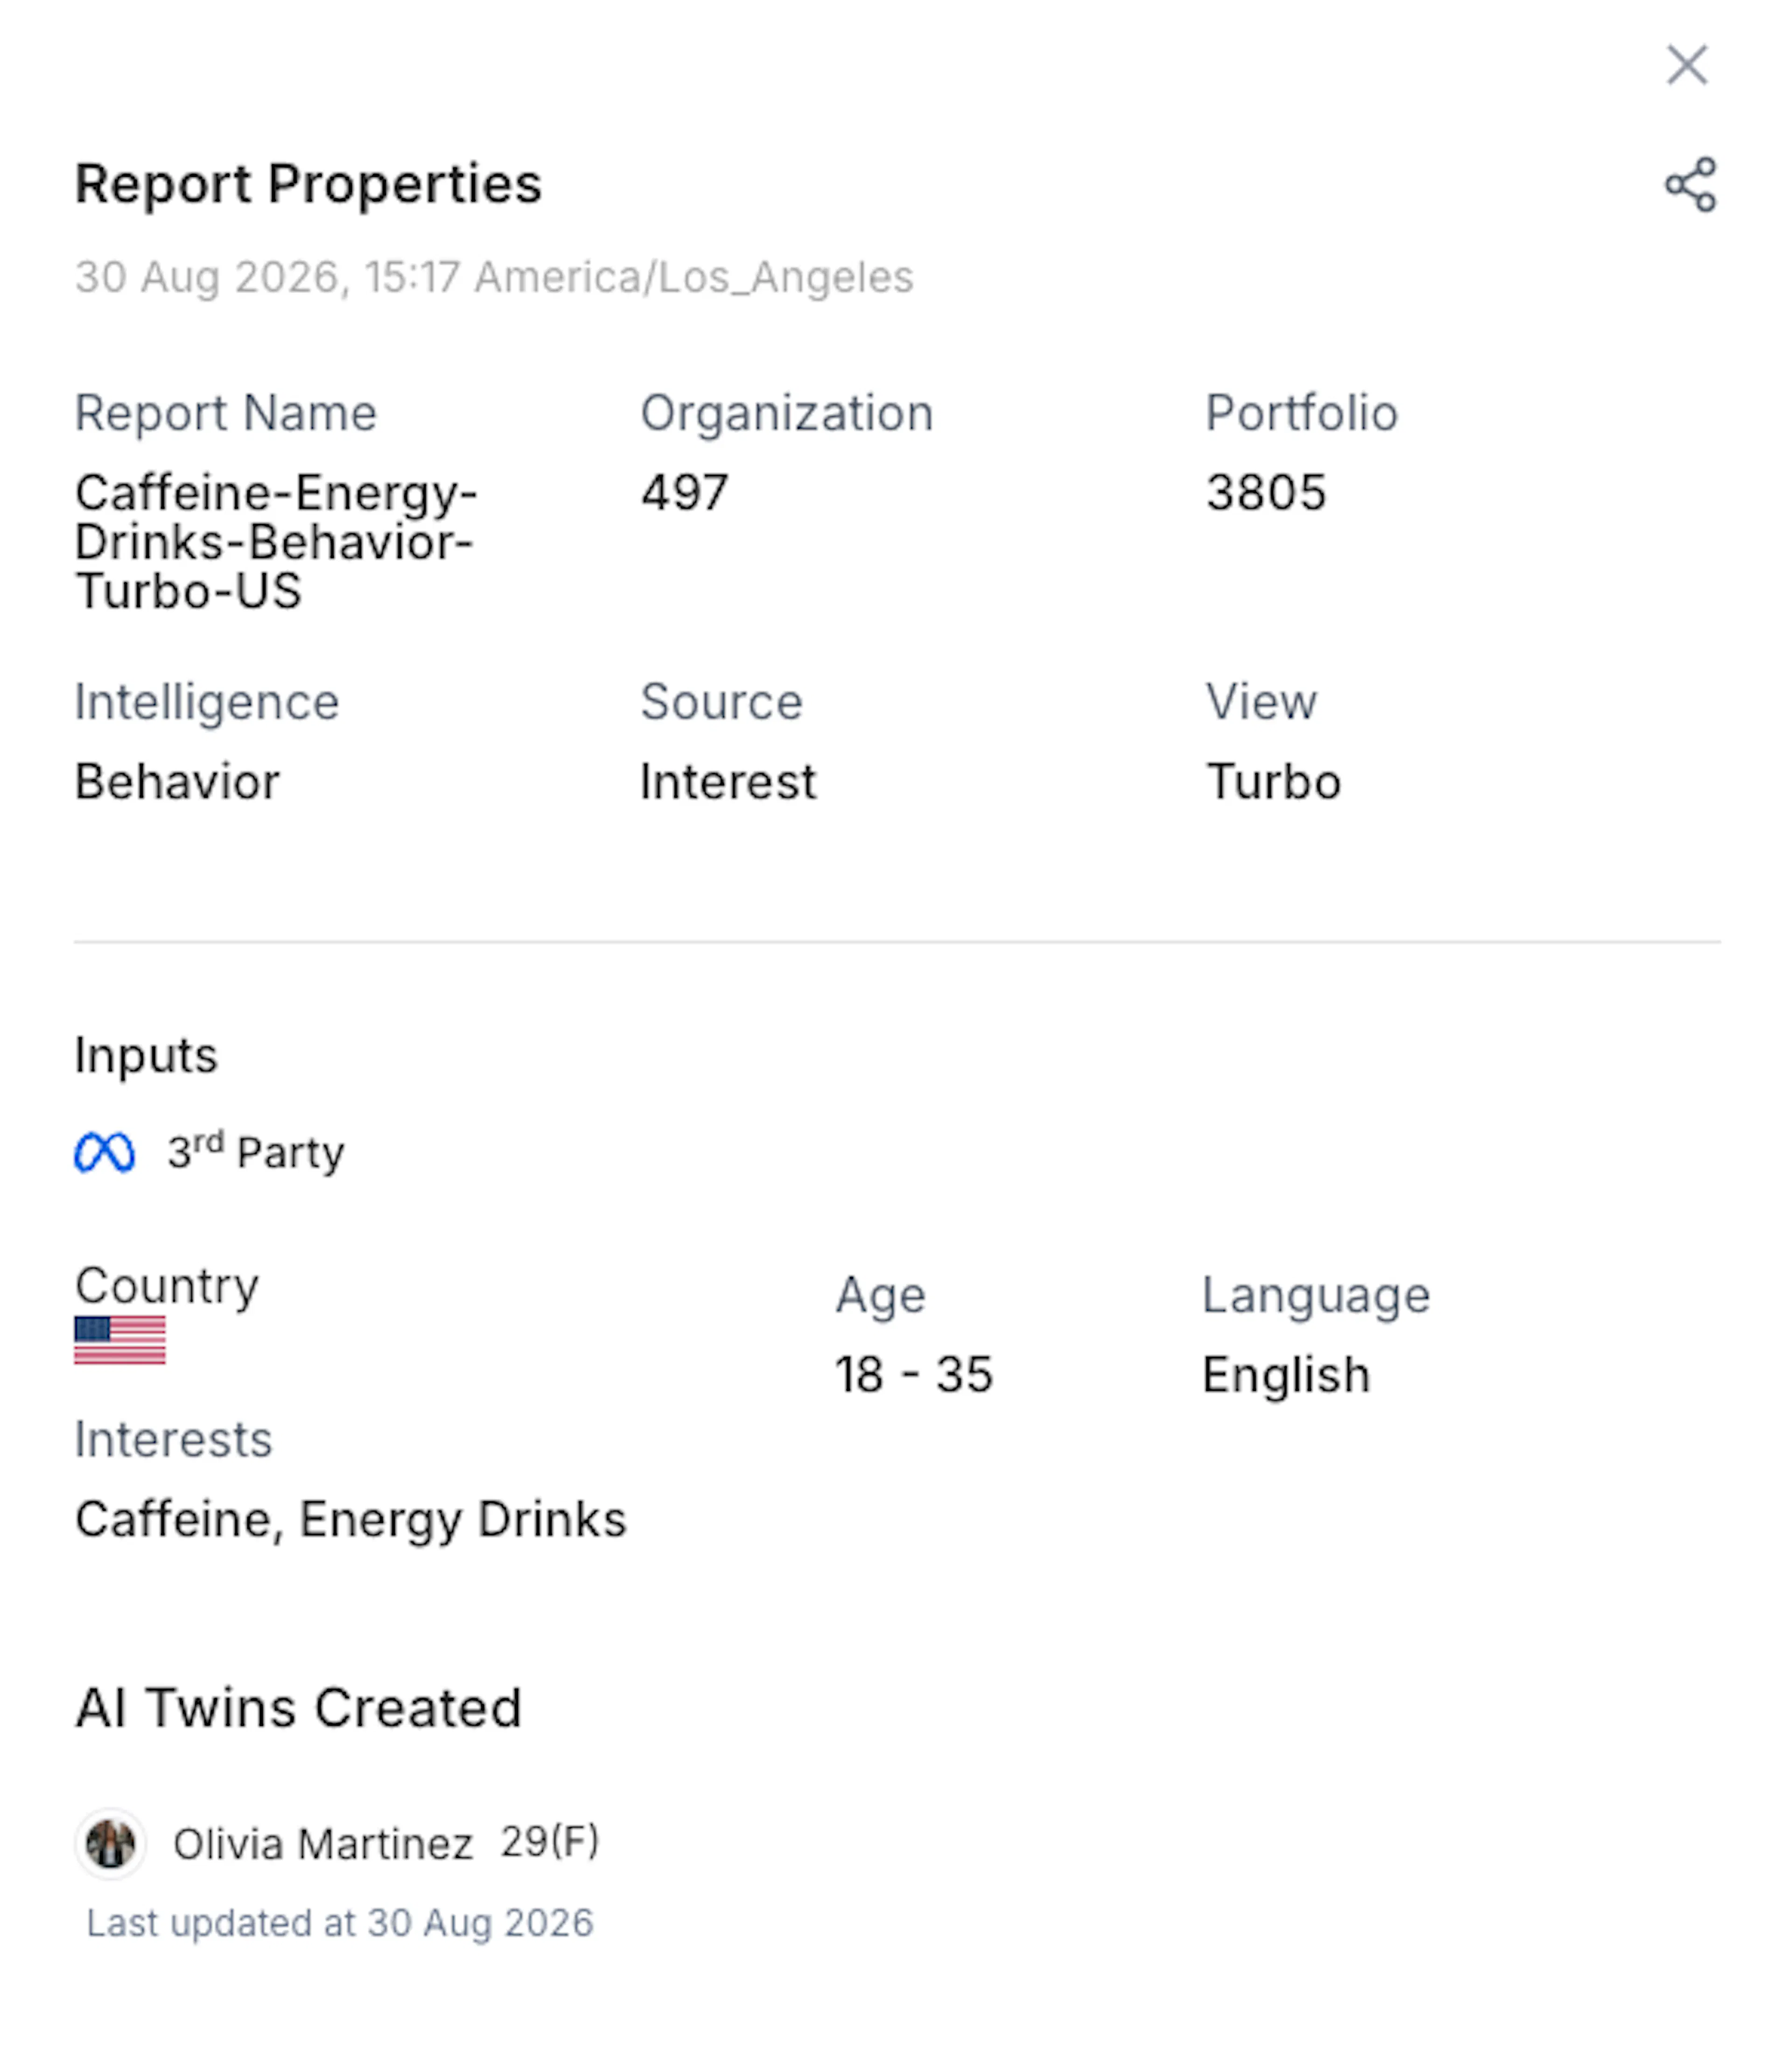Viewport: 1792px width, 2053px height.
Task: Open Olivia Martinez avatar thumbnail
Action: point(111,1843)
